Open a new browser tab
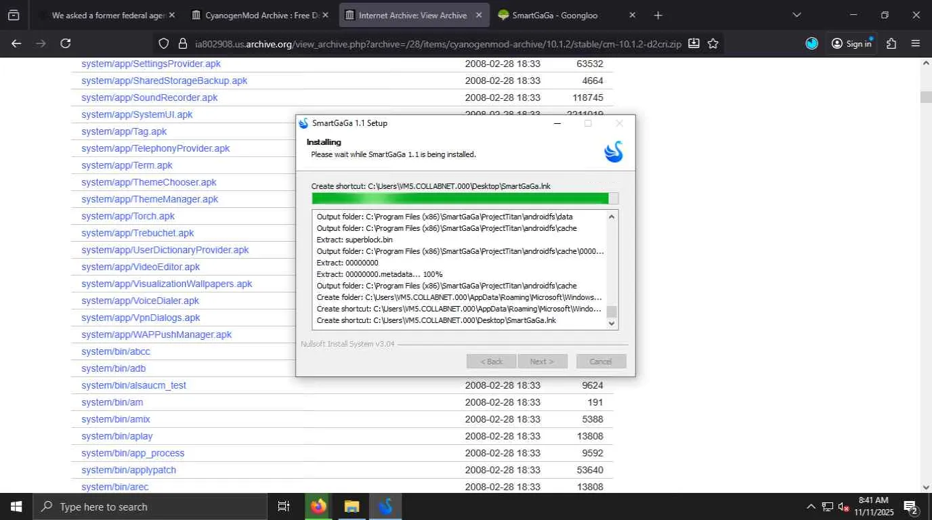932x520 pixels. click(658, 15)
